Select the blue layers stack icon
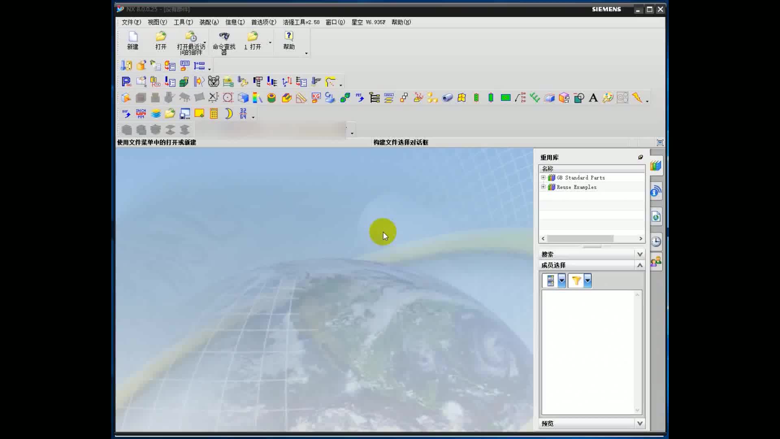 pos(156,113)
